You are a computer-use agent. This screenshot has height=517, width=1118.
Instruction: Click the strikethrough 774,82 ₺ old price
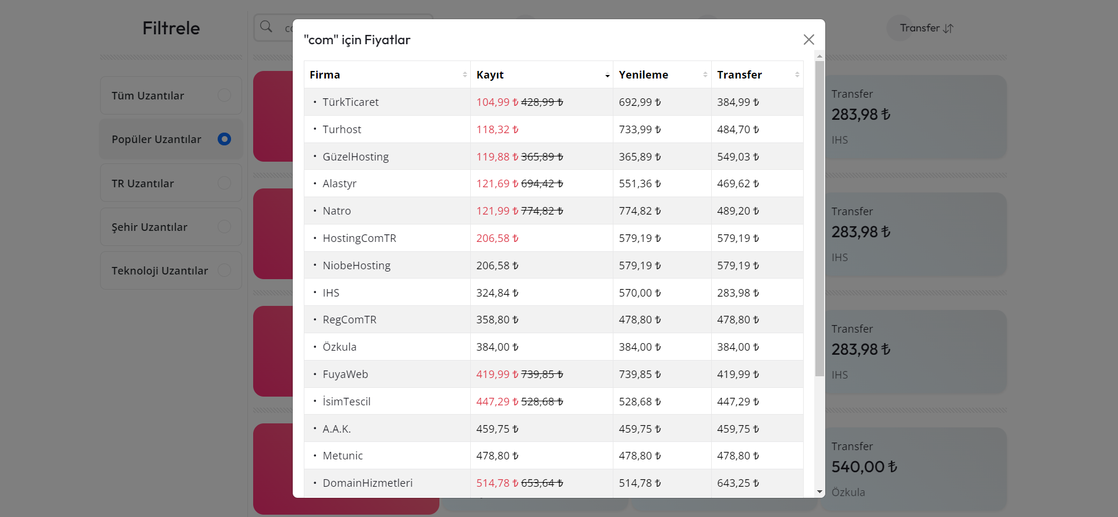[542, 211]
